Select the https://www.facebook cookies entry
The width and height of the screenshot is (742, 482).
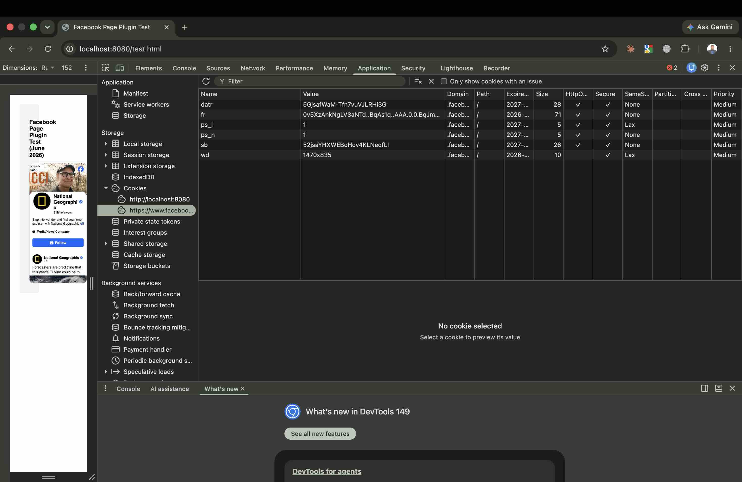(x=147, y=210)
